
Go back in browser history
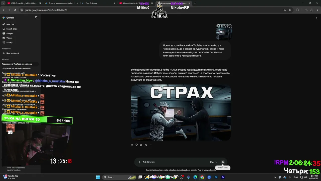(4, 10)
